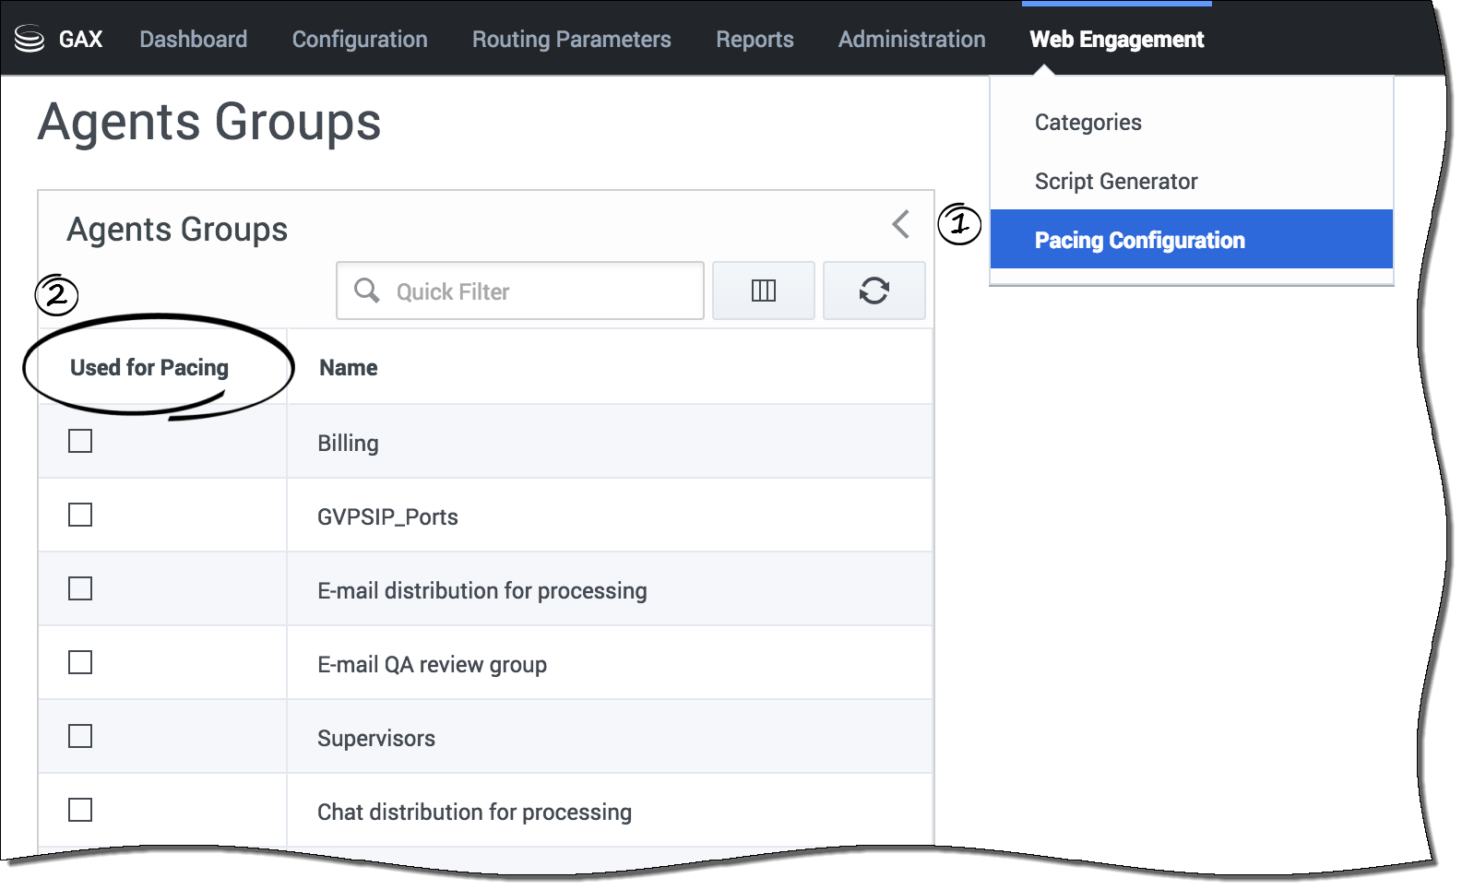
Task: Select the Supervisors pacing checkbox
Action: (80, 737)
